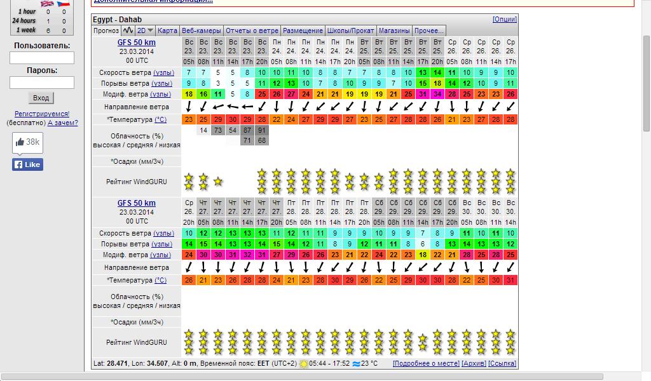The height and width of the screenshot is (381, 651).
Task: Click the Egypt - Dahab title text
Action: (x=117, y=20)
